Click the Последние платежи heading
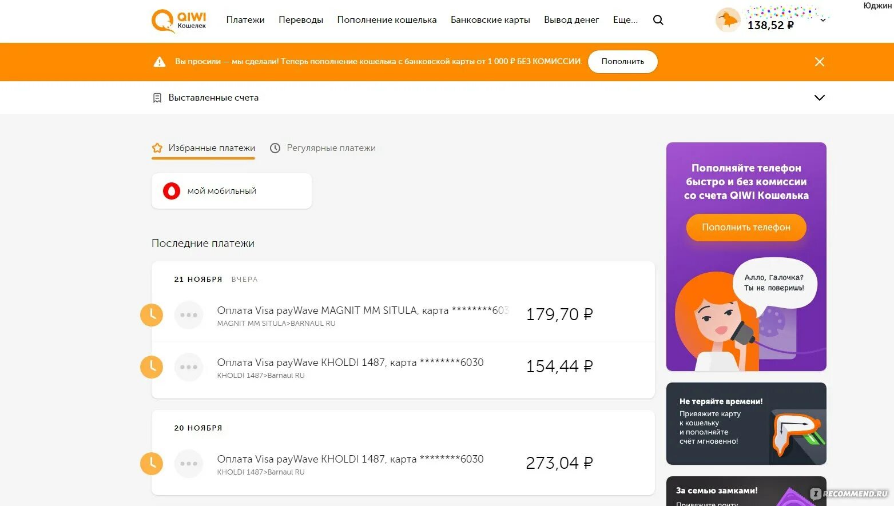The width and height of the screenshot is (894, 506). 203,244
